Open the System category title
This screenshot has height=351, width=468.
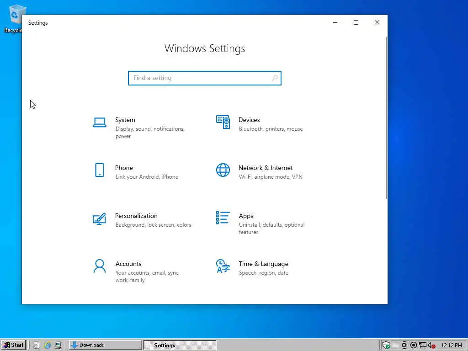click(125, 120)
